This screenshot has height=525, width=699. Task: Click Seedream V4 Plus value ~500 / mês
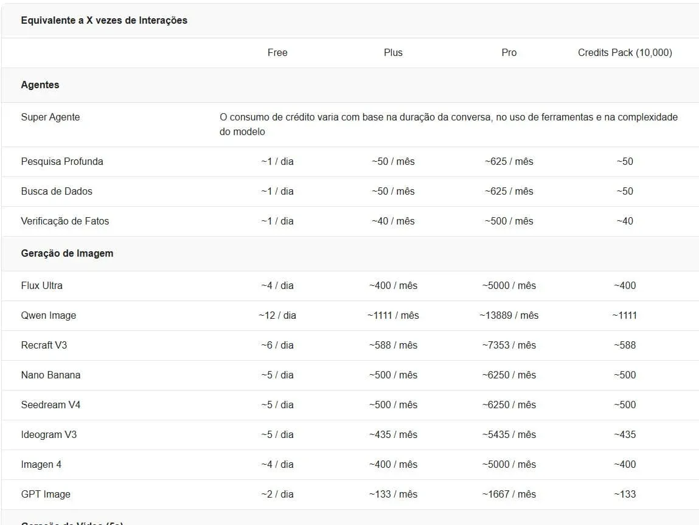(x=393, y=405)
